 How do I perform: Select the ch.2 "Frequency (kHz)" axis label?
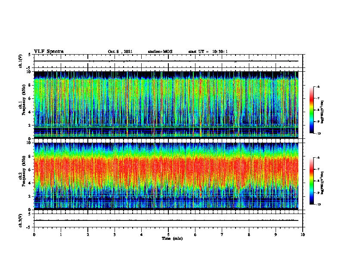(24, 171)
